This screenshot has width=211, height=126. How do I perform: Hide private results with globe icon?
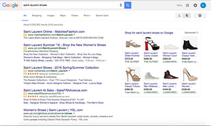pyautogui.click(x=187, y=15)
